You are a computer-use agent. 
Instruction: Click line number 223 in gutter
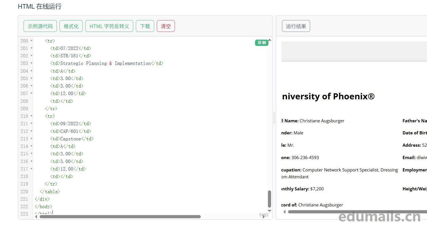pos(24,214)
